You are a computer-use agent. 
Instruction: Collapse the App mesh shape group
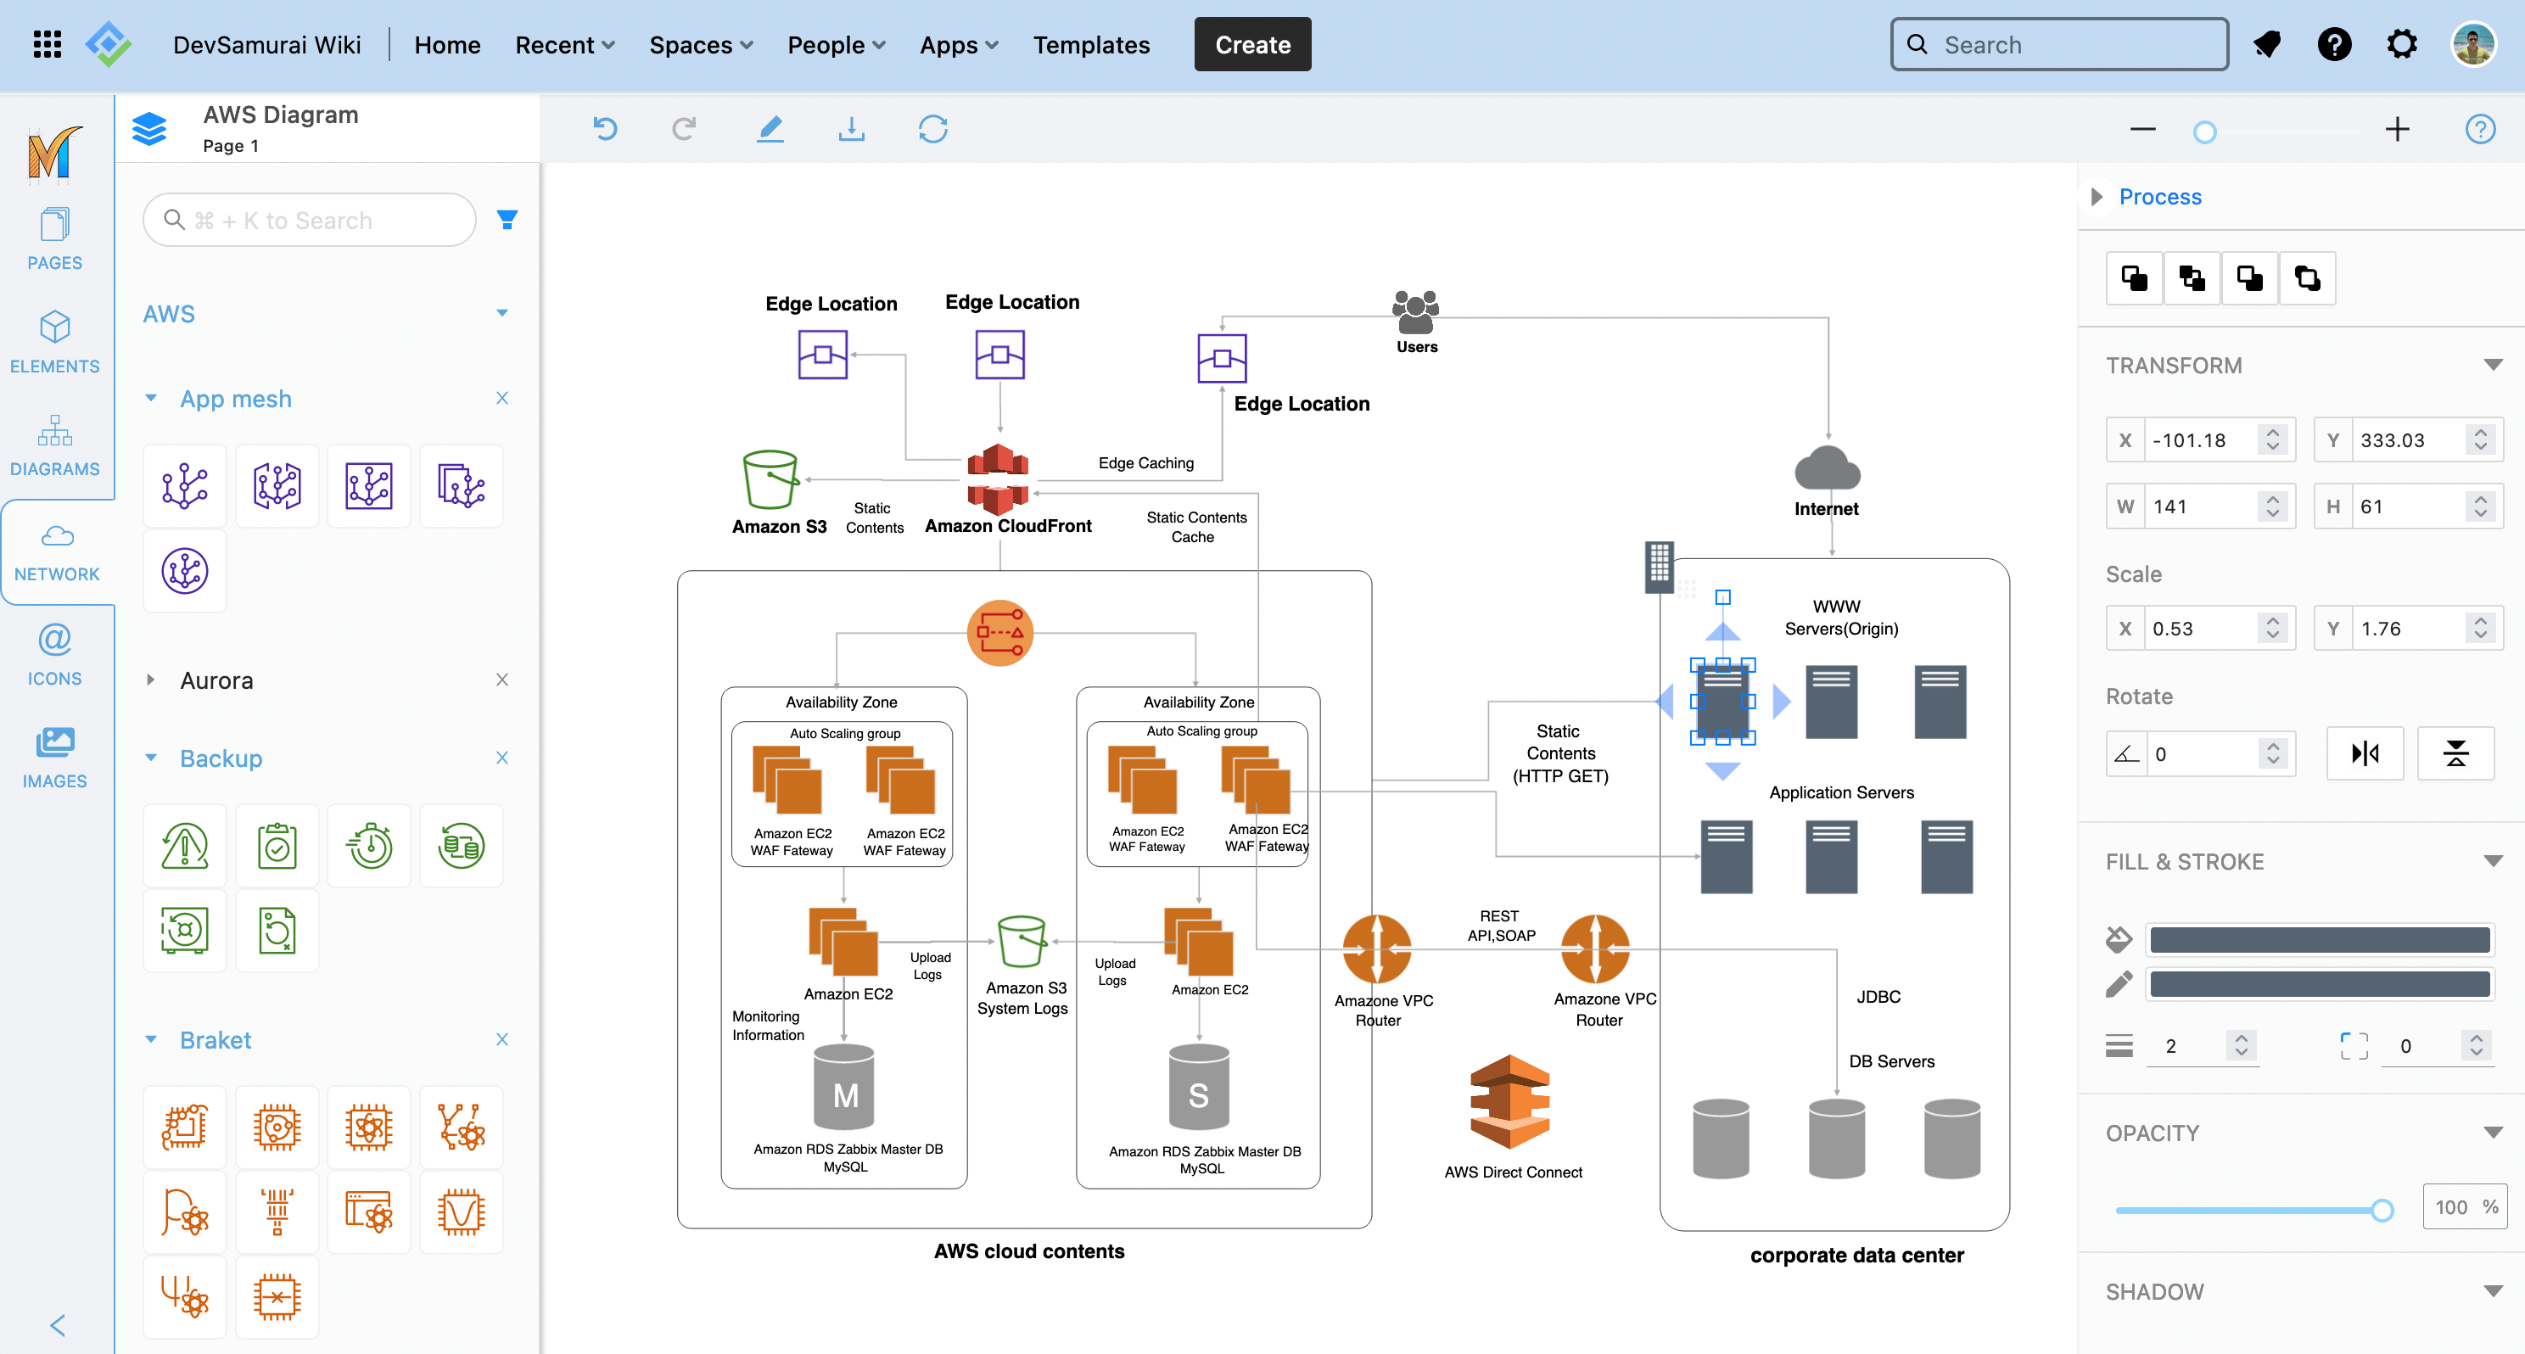tap(152, 398)
